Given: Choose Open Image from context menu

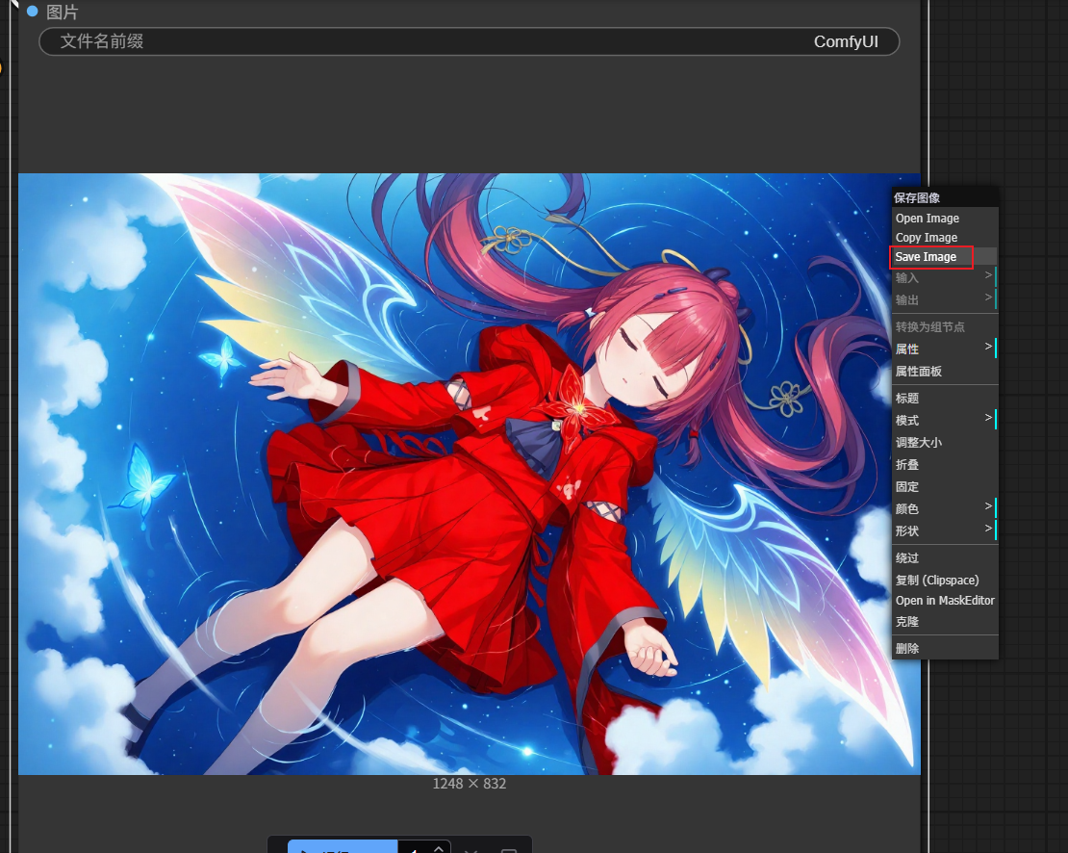Looking at the screenshot, I should (928, 219).
